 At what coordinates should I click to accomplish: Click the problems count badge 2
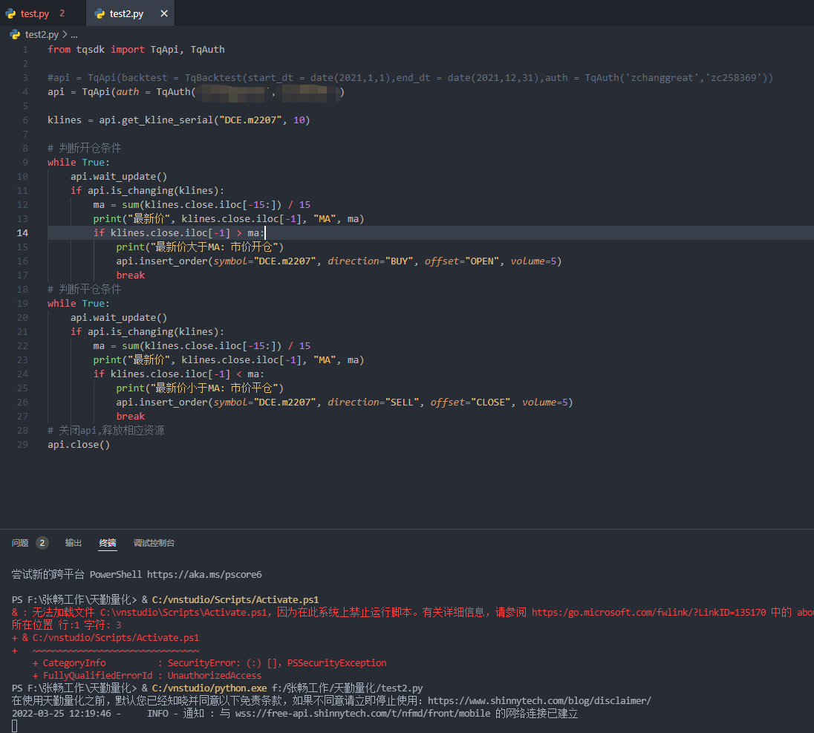[x=42, y=543]
